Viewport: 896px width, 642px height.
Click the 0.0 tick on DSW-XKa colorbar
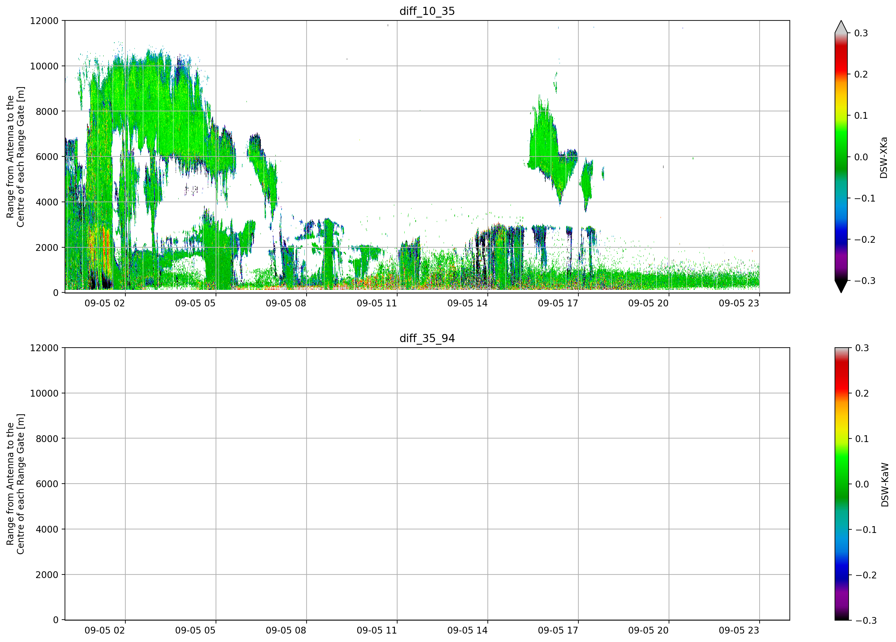[861, 157]
